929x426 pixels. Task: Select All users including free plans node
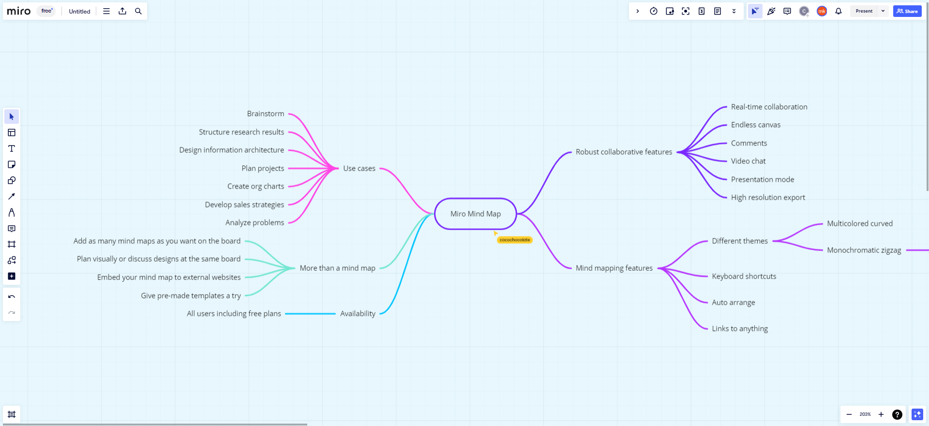pyautogui.click(x=234, y=313)
